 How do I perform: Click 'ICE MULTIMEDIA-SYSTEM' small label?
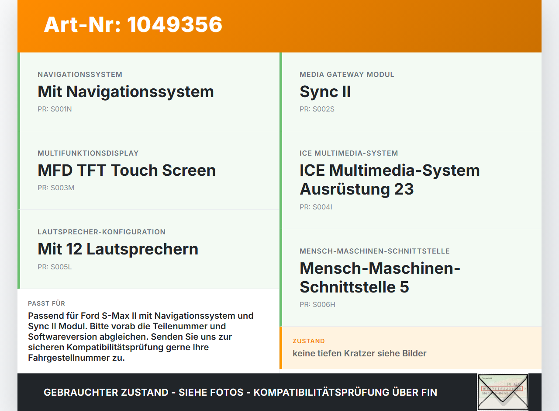coord(349,153)
